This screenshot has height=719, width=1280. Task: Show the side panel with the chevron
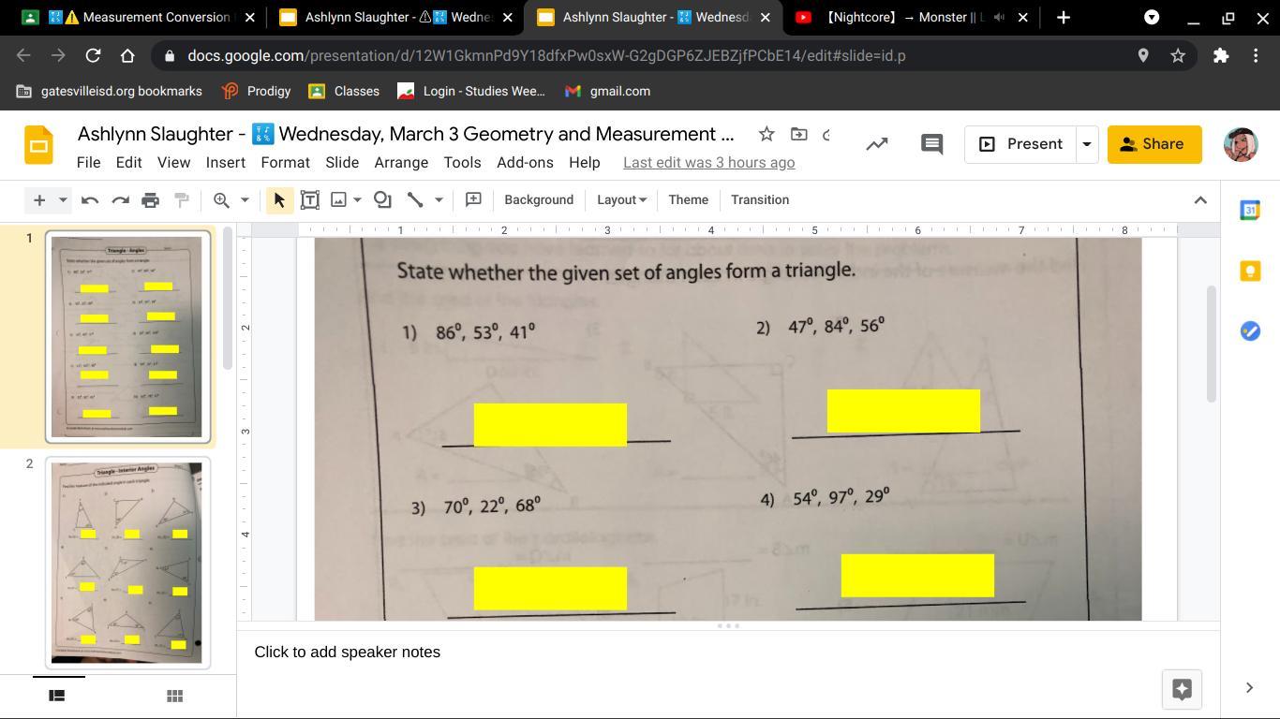pos(1249,688)
